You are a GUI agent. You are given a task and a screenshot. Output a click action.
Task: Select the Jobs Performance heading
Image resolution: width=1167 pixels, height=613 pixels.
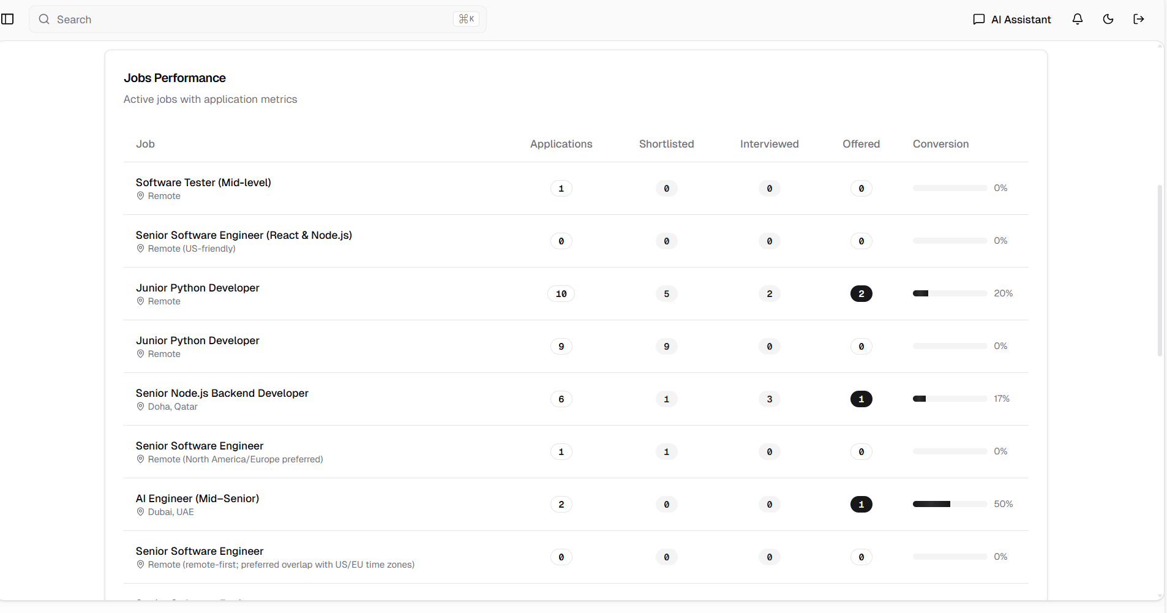[174, 78]
